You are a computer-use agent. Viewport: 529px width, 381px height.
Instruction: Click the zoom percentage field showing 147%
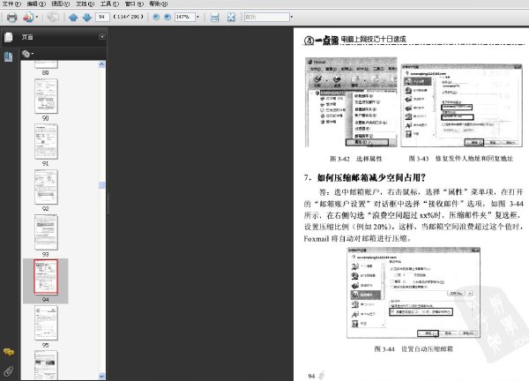(x=184, y=17)
